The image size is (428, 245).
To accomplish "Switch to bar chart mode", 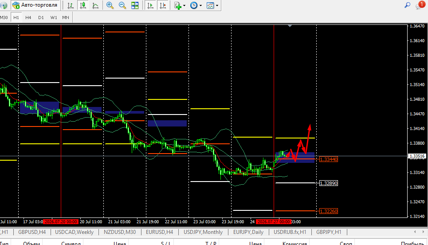I will [71, 5].
